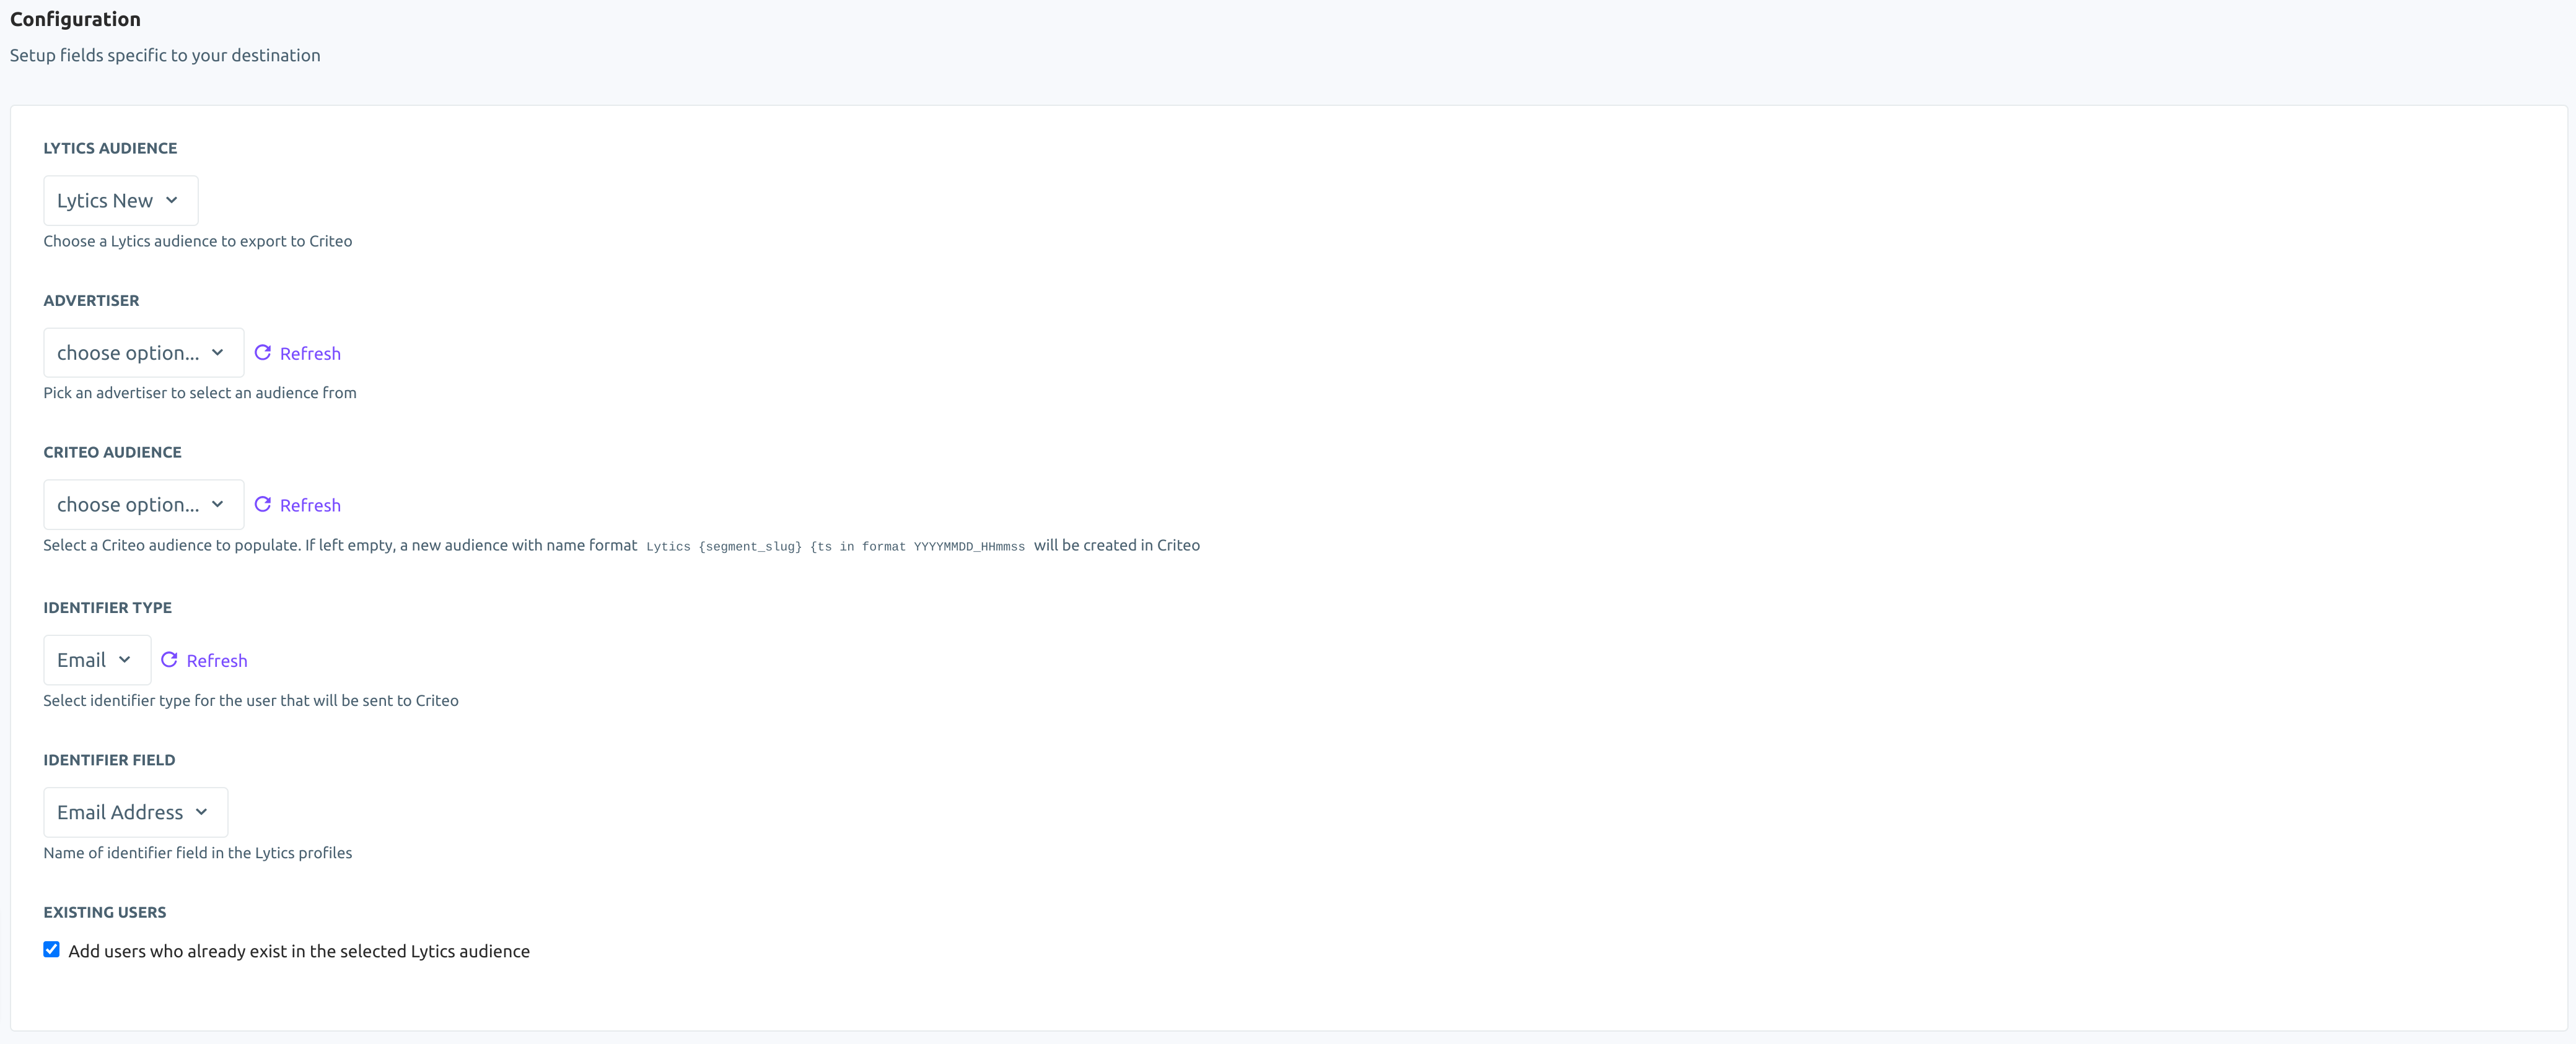
Task: Click the EXISTING USERS label
Action: click(x=105, y=912)
